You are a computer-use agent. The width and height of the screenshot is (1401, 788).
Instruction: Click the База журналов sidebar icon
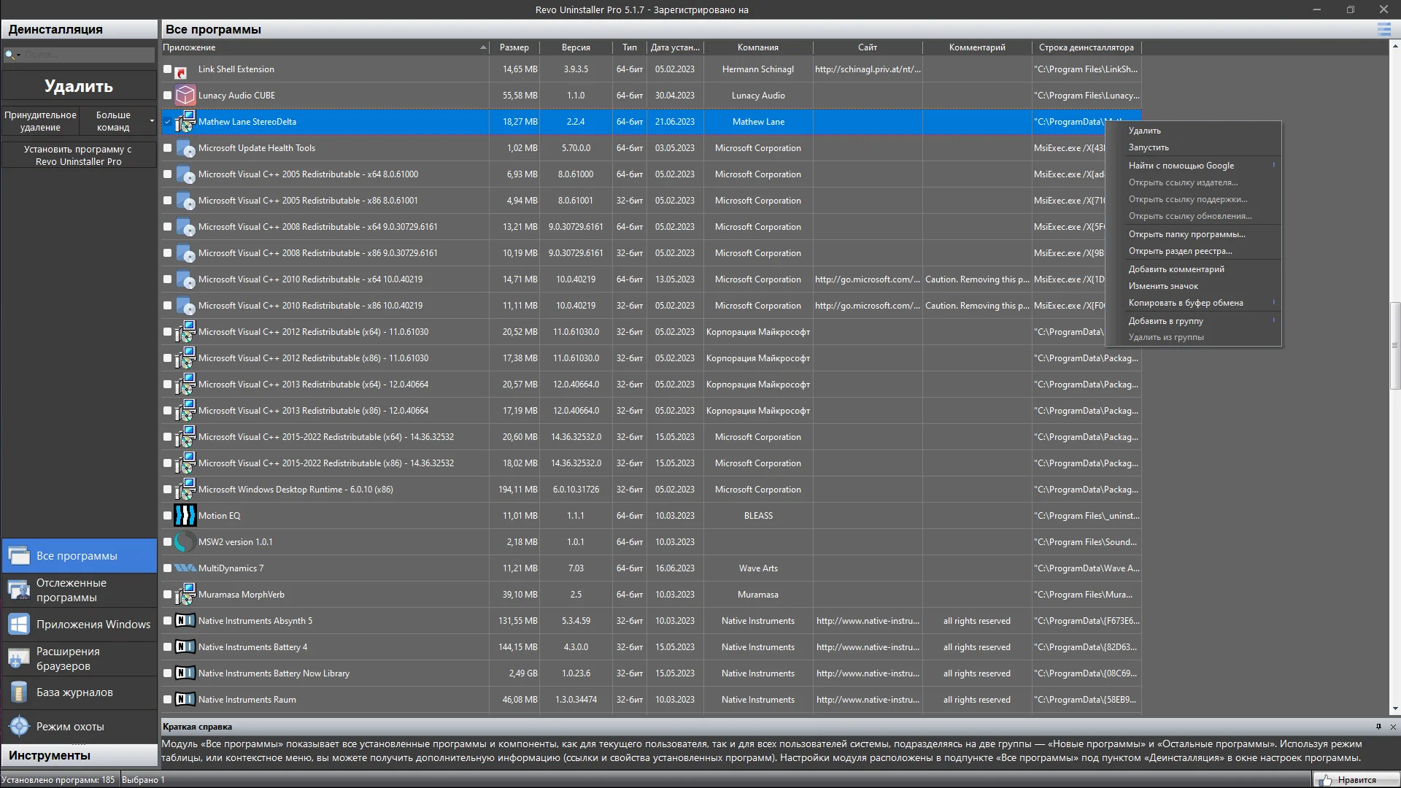click(19, 692)
